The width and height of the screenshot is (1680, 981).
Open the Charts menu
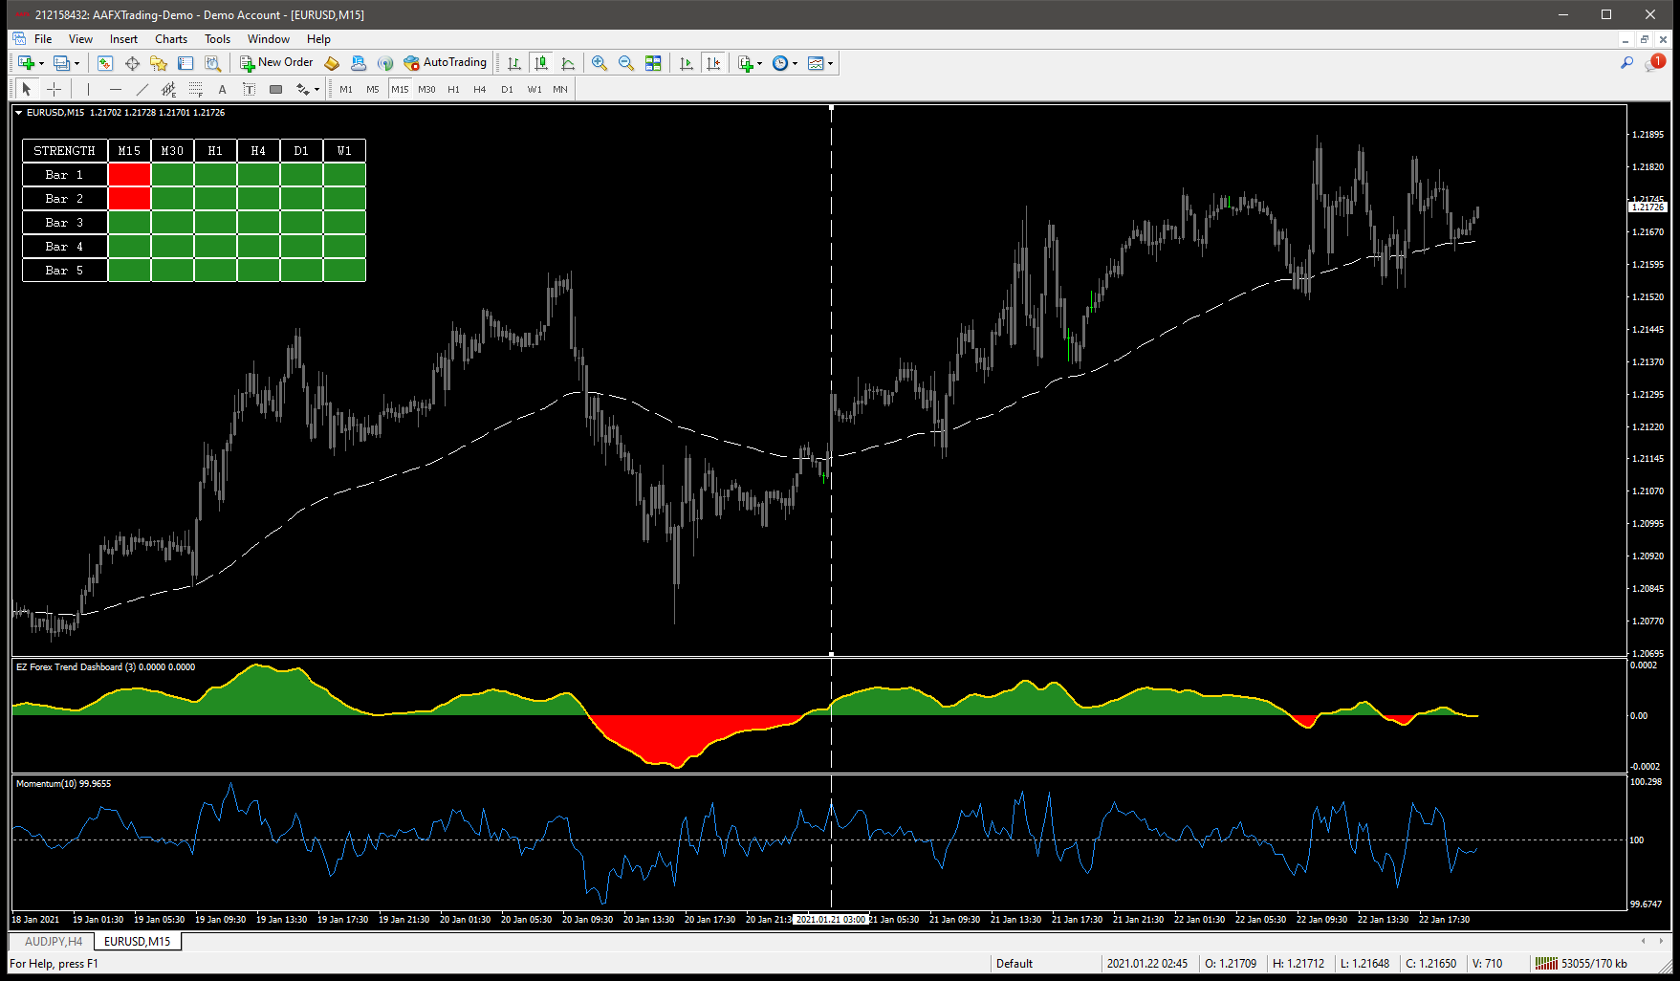click(x=171, y=39)
